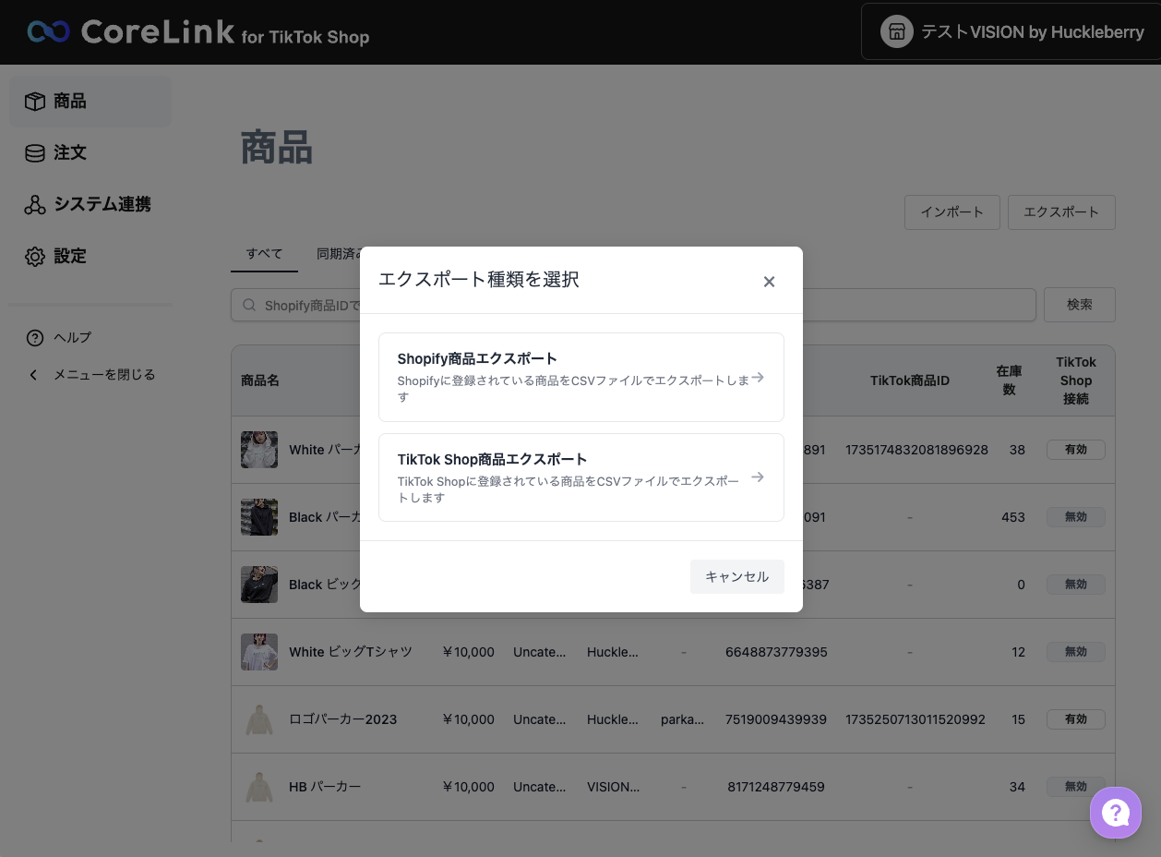Open 商品 section in sidebar

90,102
